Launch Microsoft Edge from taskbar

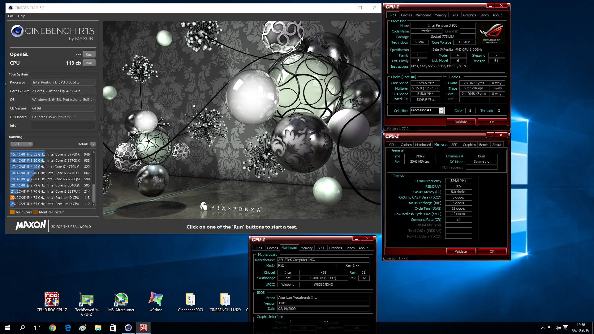[68, 328]
